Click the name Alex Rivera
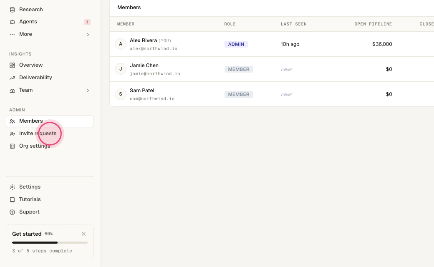This screenshot has height=267, width=434. [144, 40]
